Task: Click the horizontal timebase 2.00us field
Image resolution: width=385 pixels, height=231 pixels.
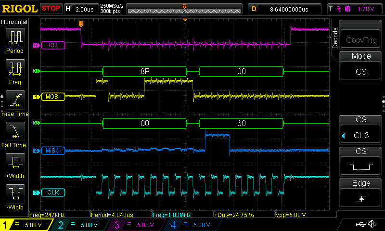Action: 81,9
